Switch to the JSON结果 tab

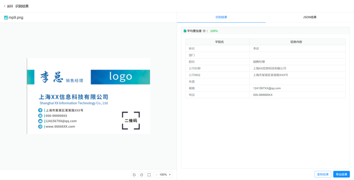click(309, 17)
